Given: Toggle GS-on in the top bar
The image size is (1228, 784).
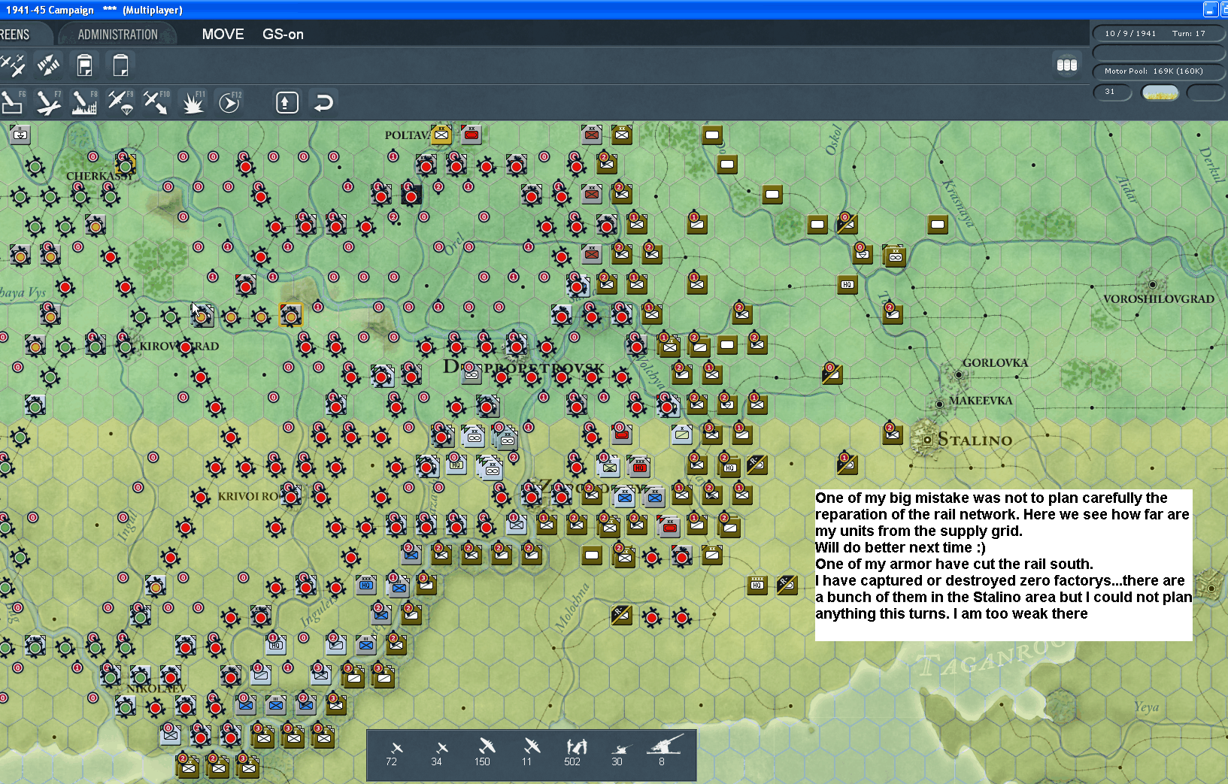Looking at the screenshot, I should (x=282, y=34).
